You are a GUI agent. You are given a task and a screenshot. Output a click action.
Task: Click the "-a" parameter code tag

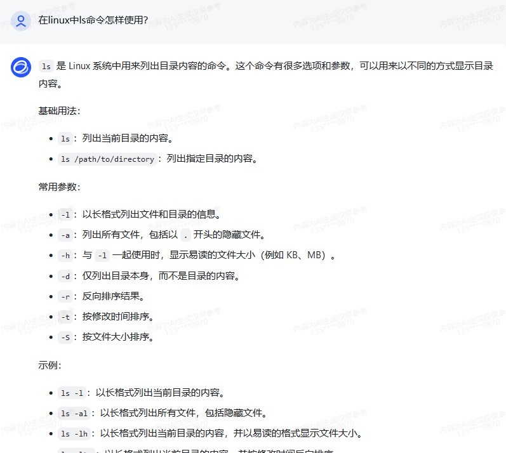(x=65, y=235)
